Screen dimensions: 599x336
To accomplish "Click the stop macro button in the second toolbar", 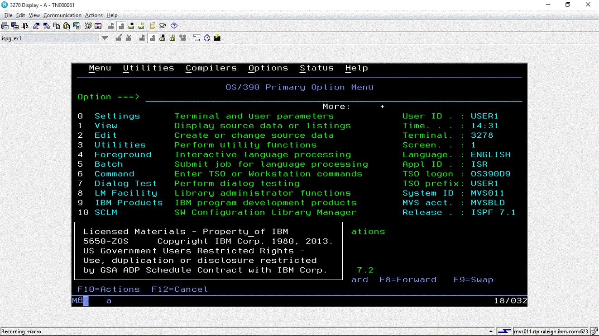I will click(162, 38).
